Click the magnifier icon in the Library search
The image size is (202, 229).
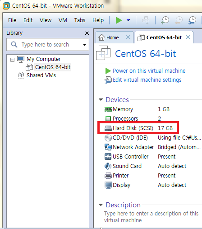[14, 45]
